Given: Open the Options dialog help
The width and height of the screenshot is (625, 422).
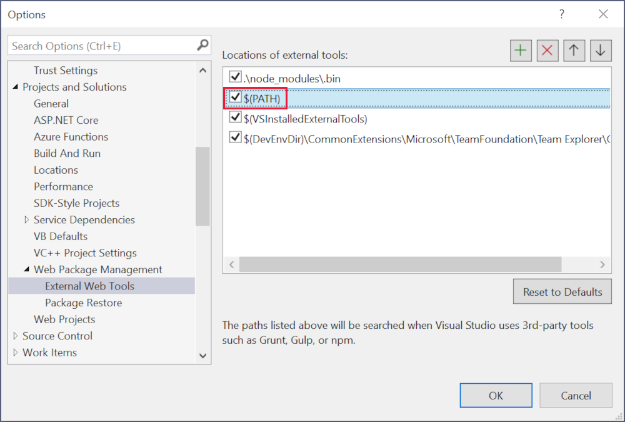Looking at the screenshot, I should click(x=562, y=14).
